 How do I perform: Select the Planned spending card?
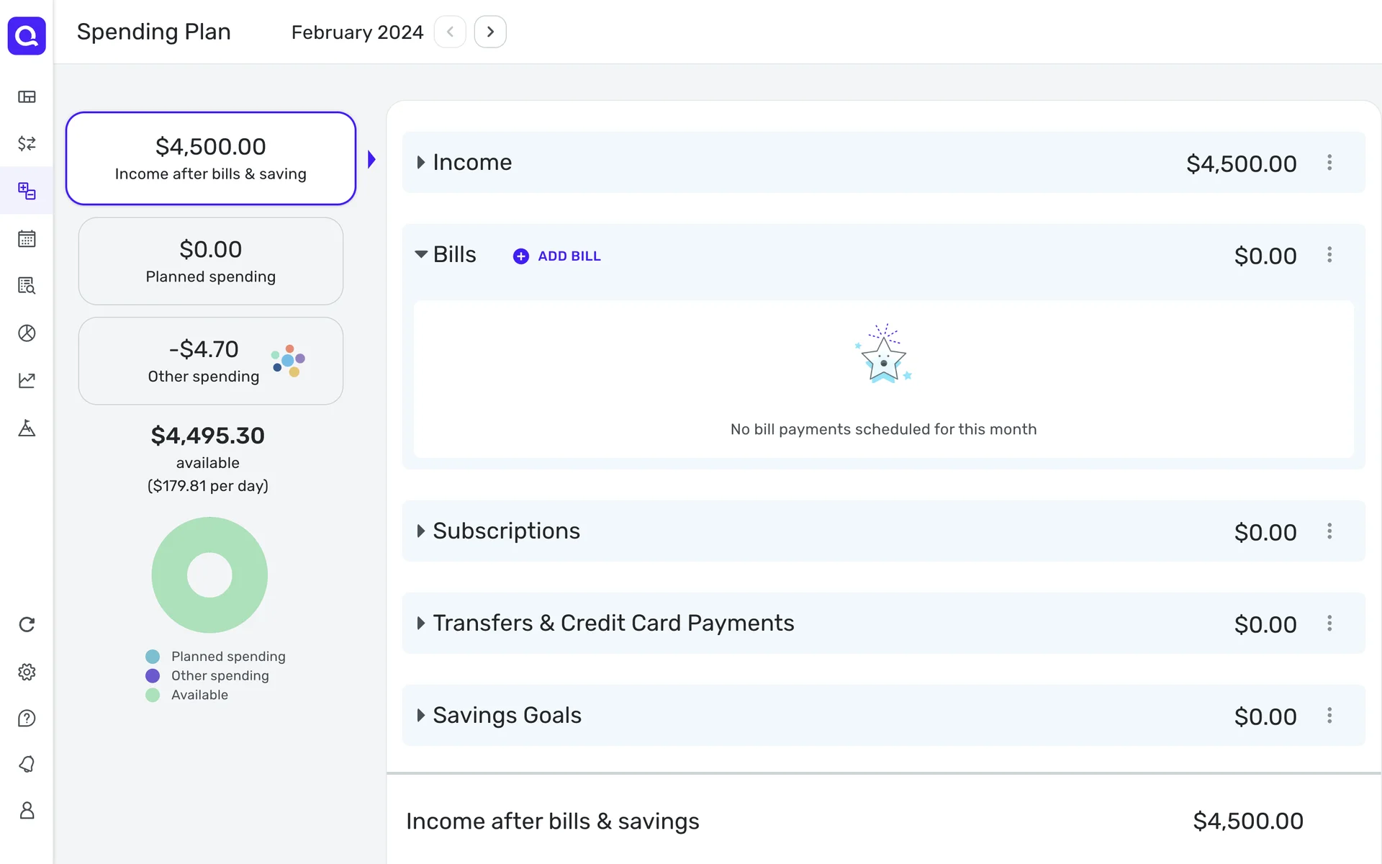[x=210, y=261]
